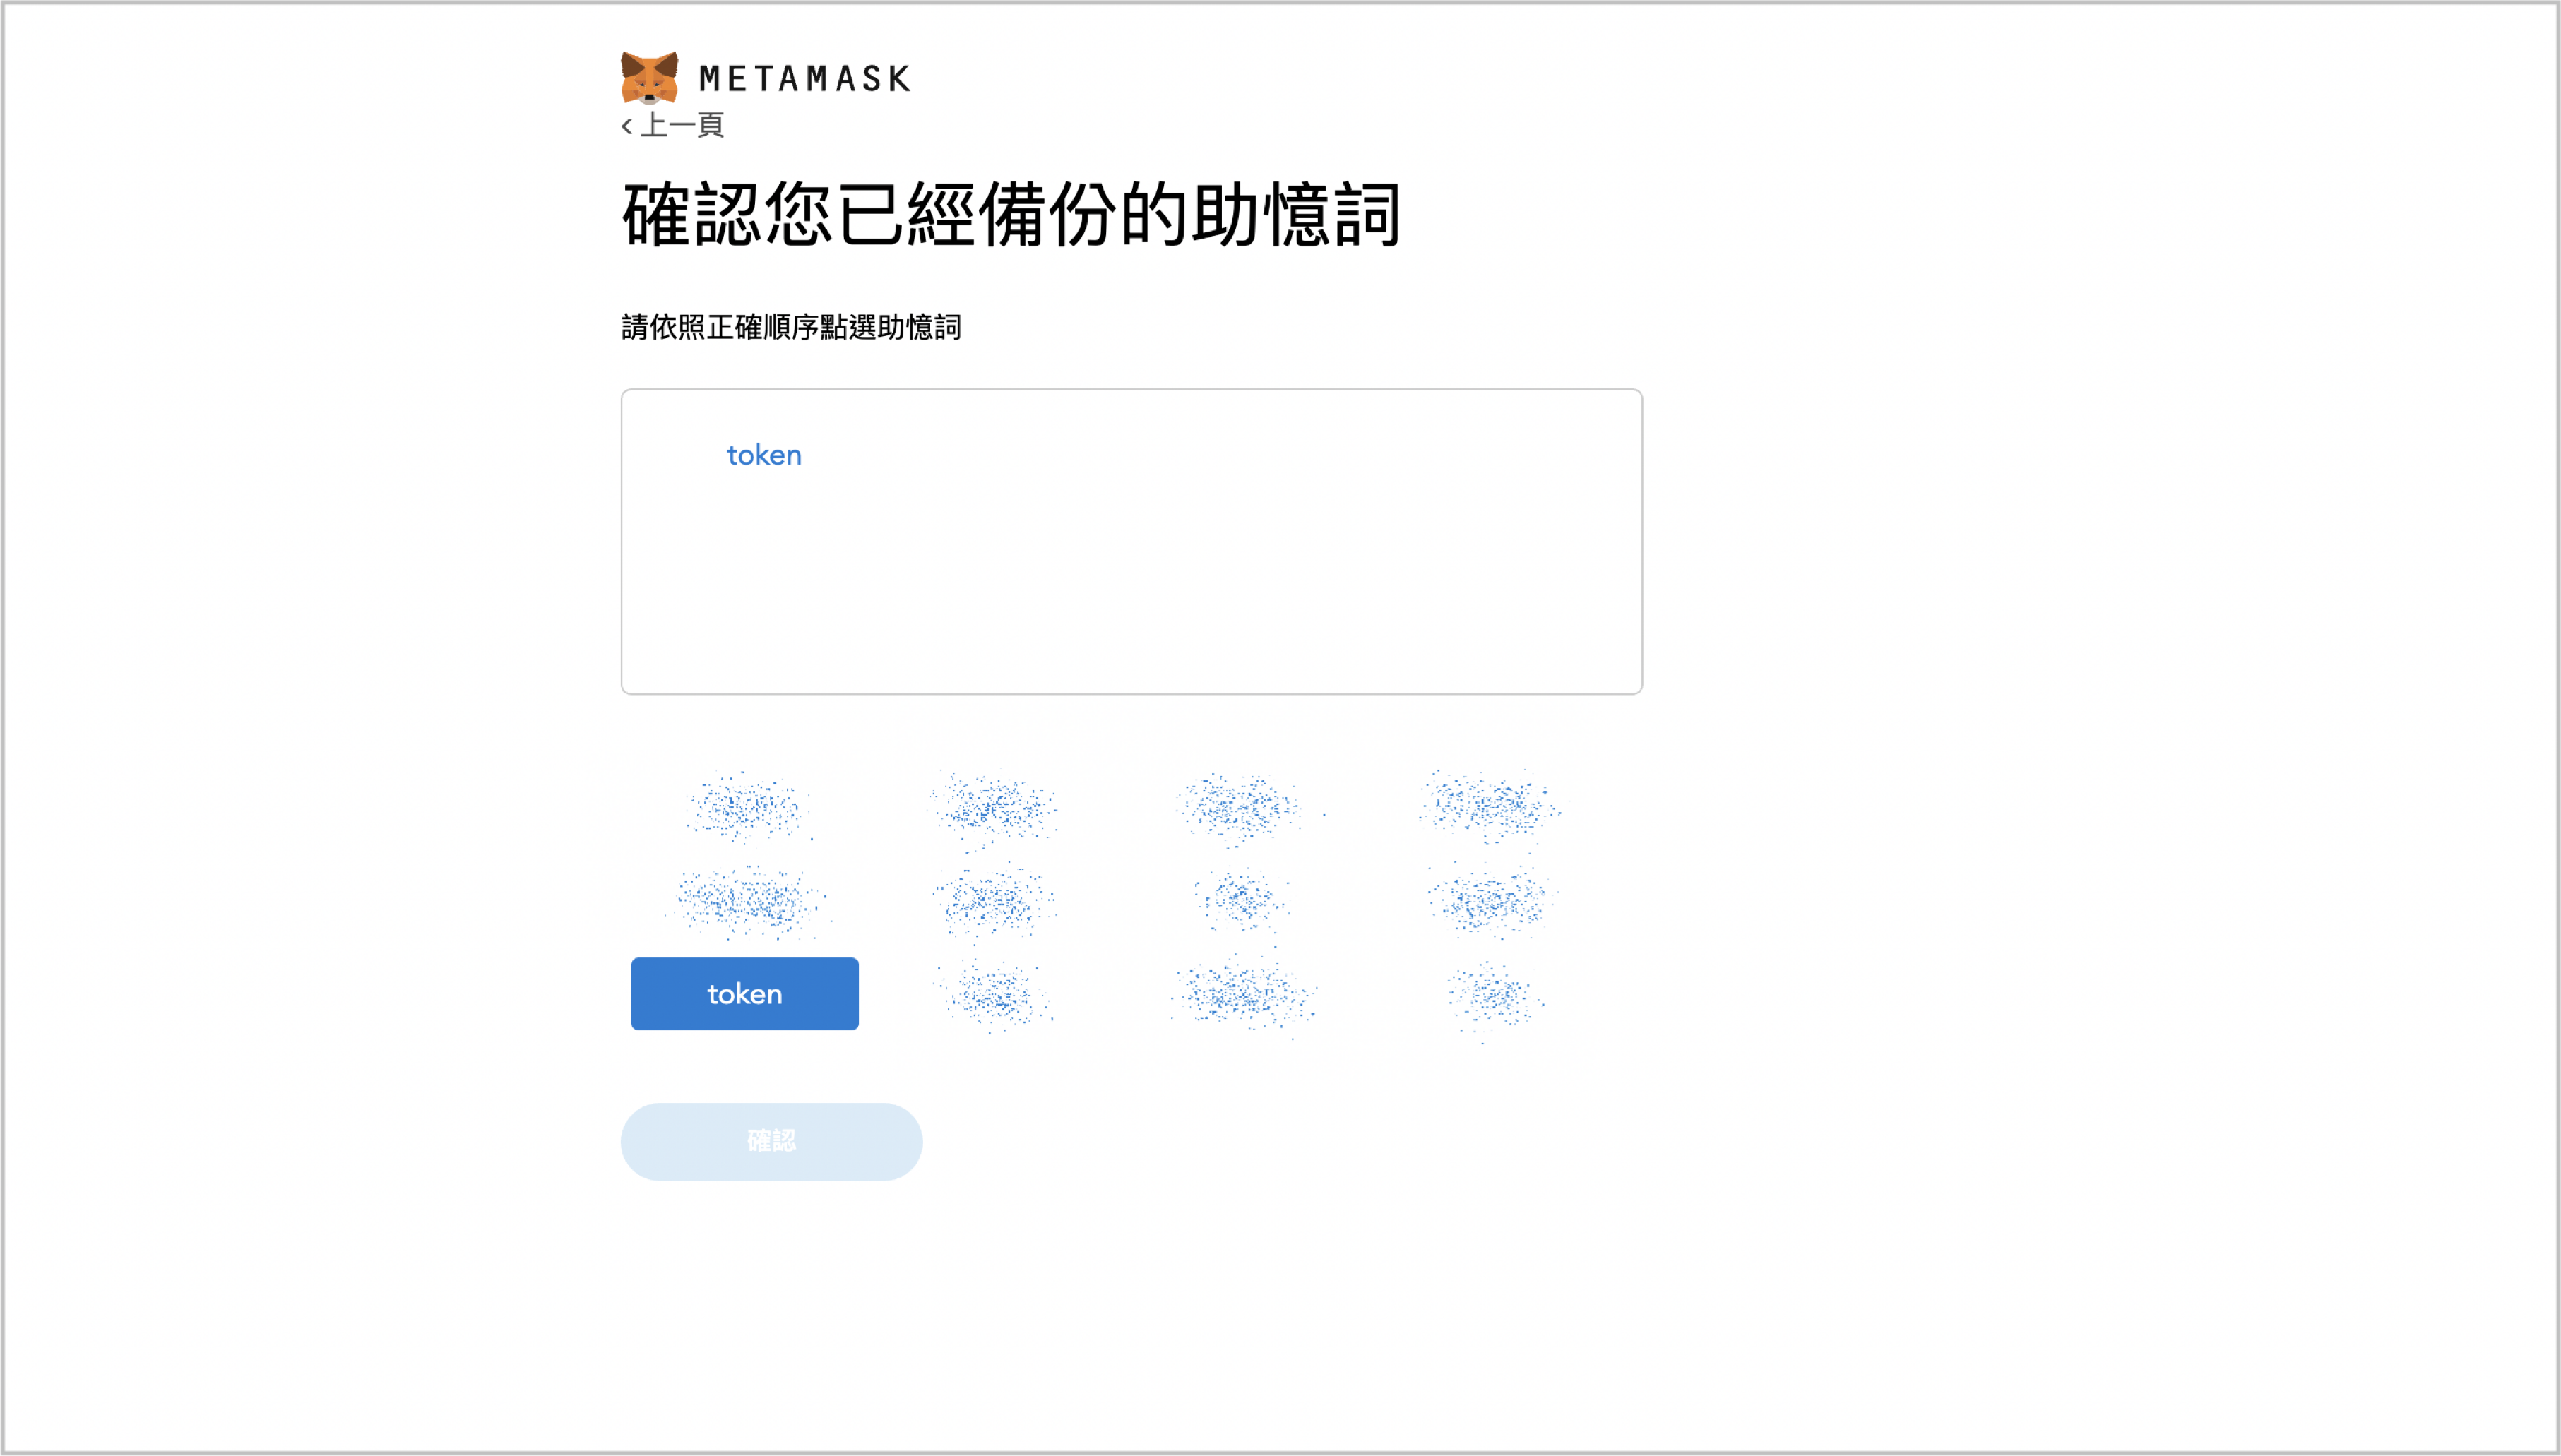Image resolution: width=2561 pixels, height=1456 pixels.
Task: Select blurred word in top row, fourth column
Action: click(x=1491, y=806)
